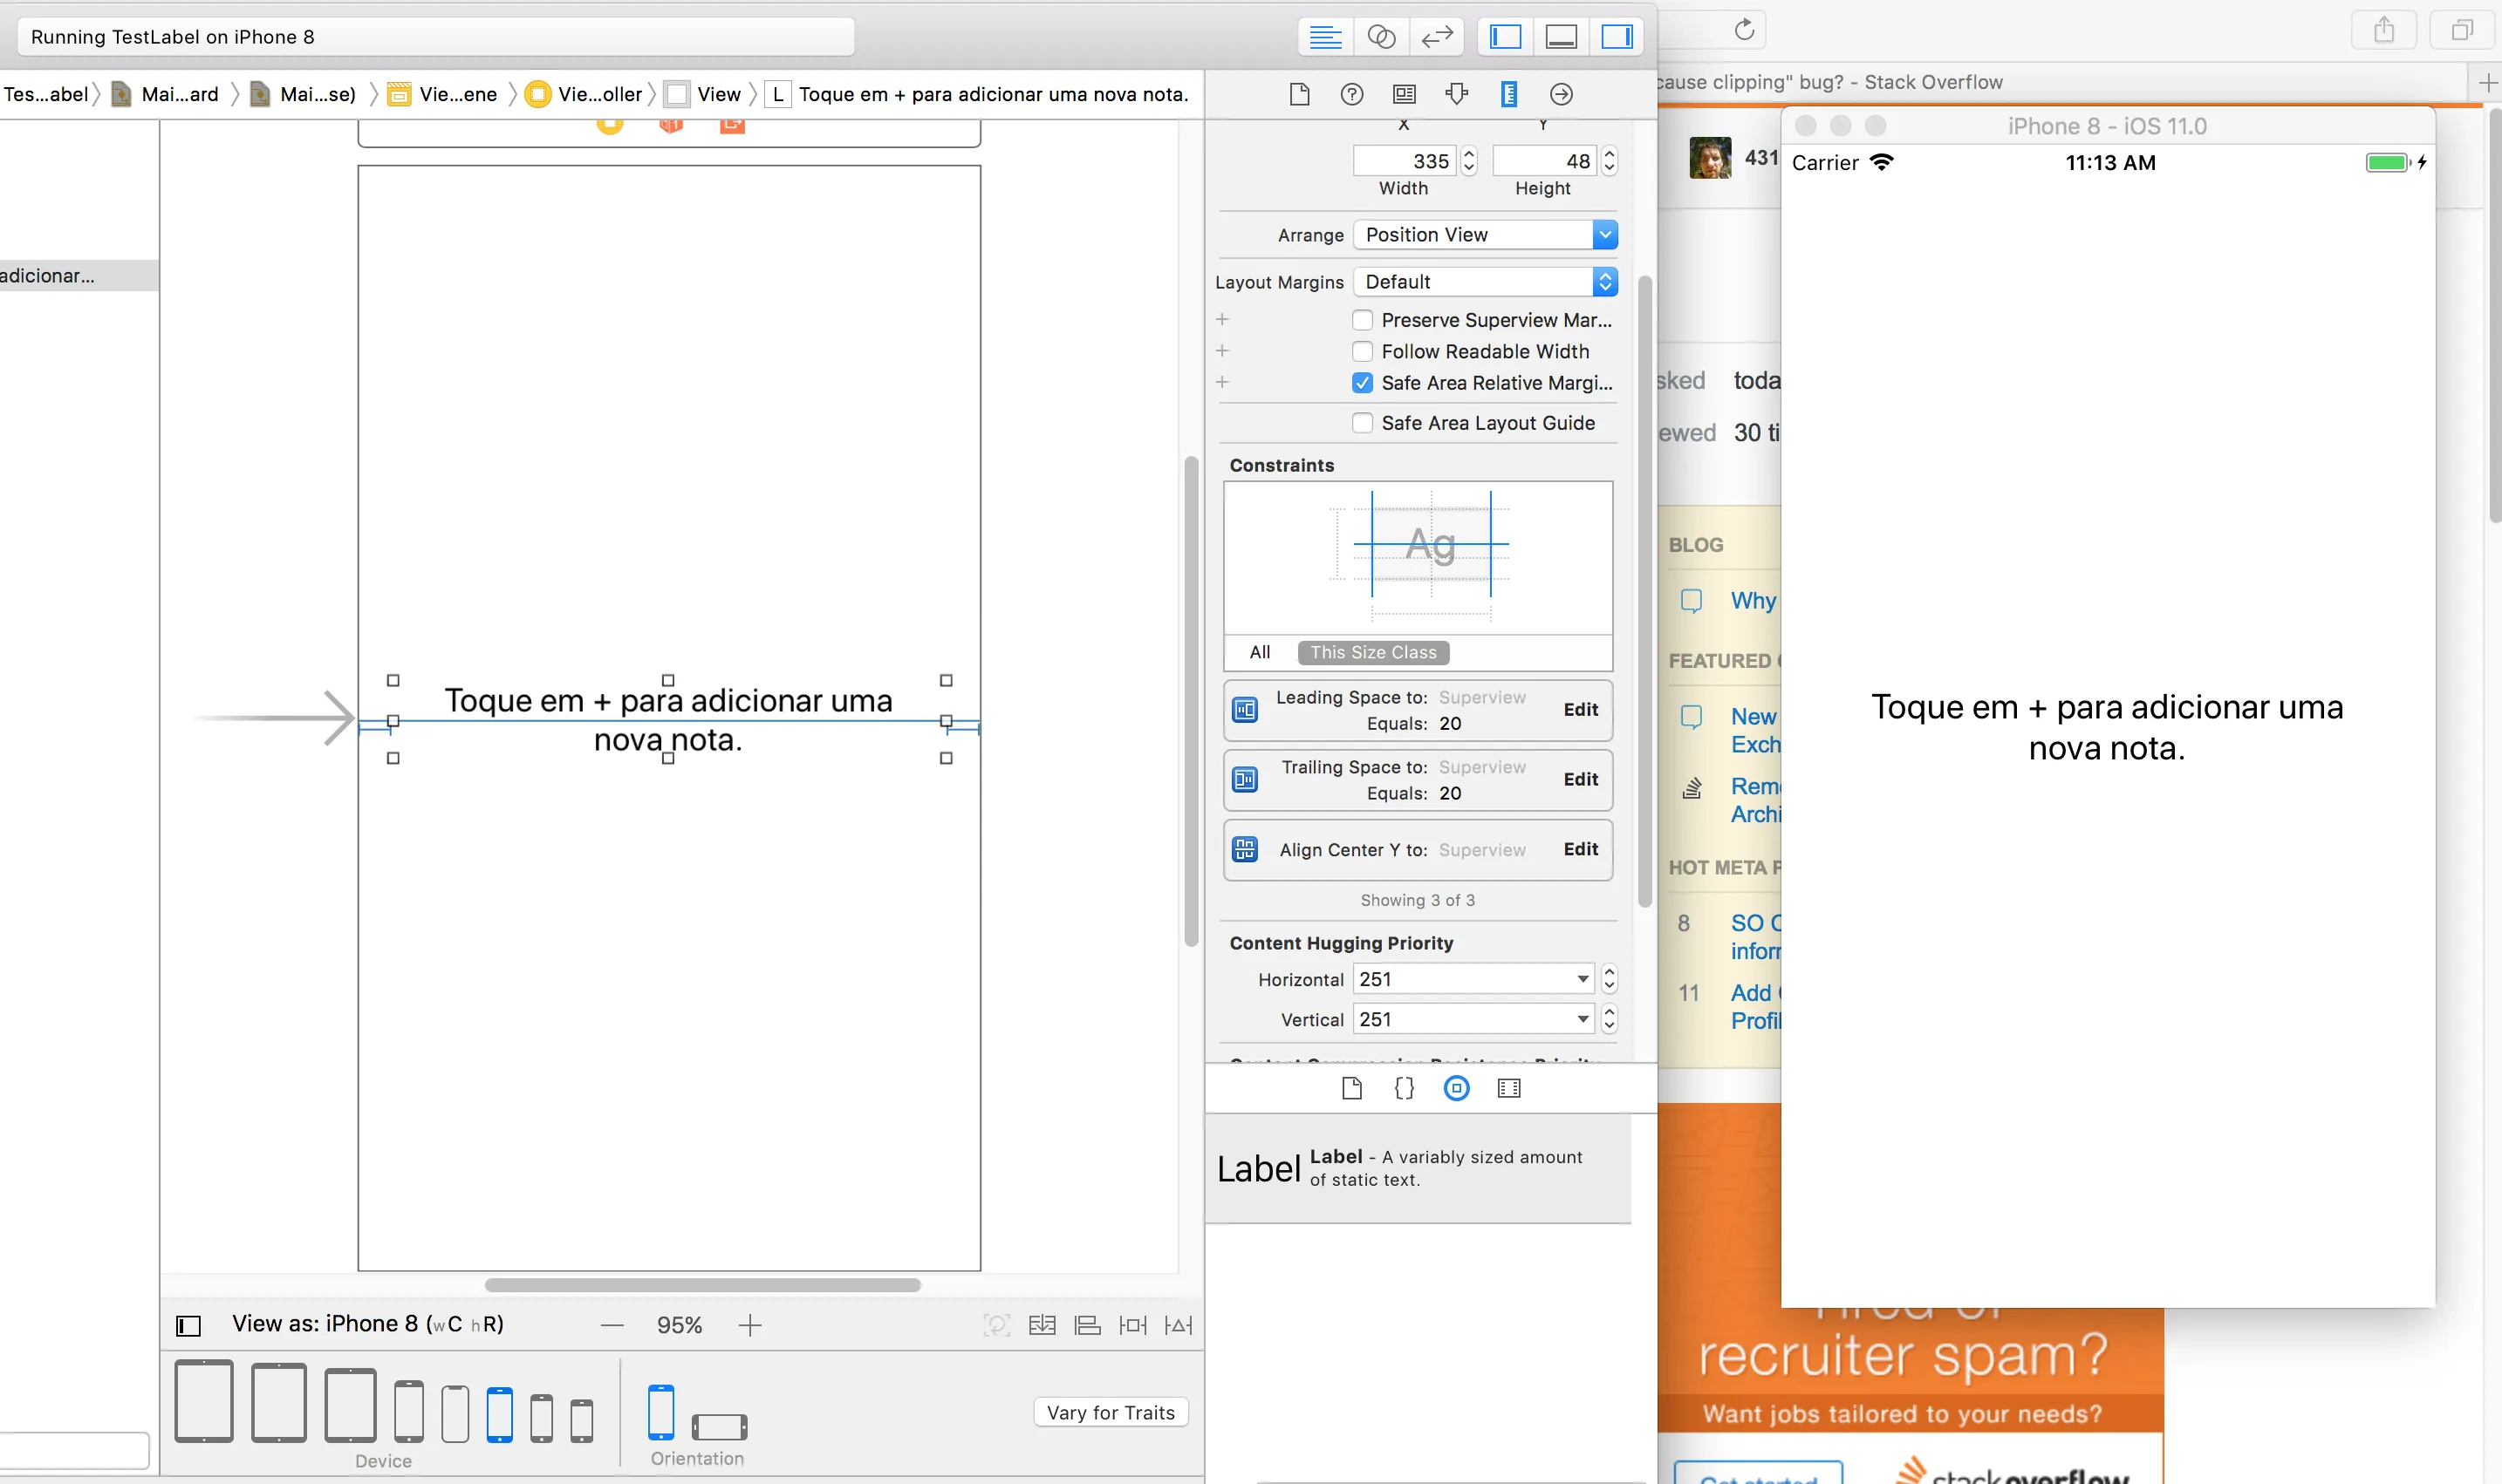Viewport: 2502px width, 1484px height.
Task: Open the Attributes inspector icon
Action: pyautogui.click(x=1457, y=94)
